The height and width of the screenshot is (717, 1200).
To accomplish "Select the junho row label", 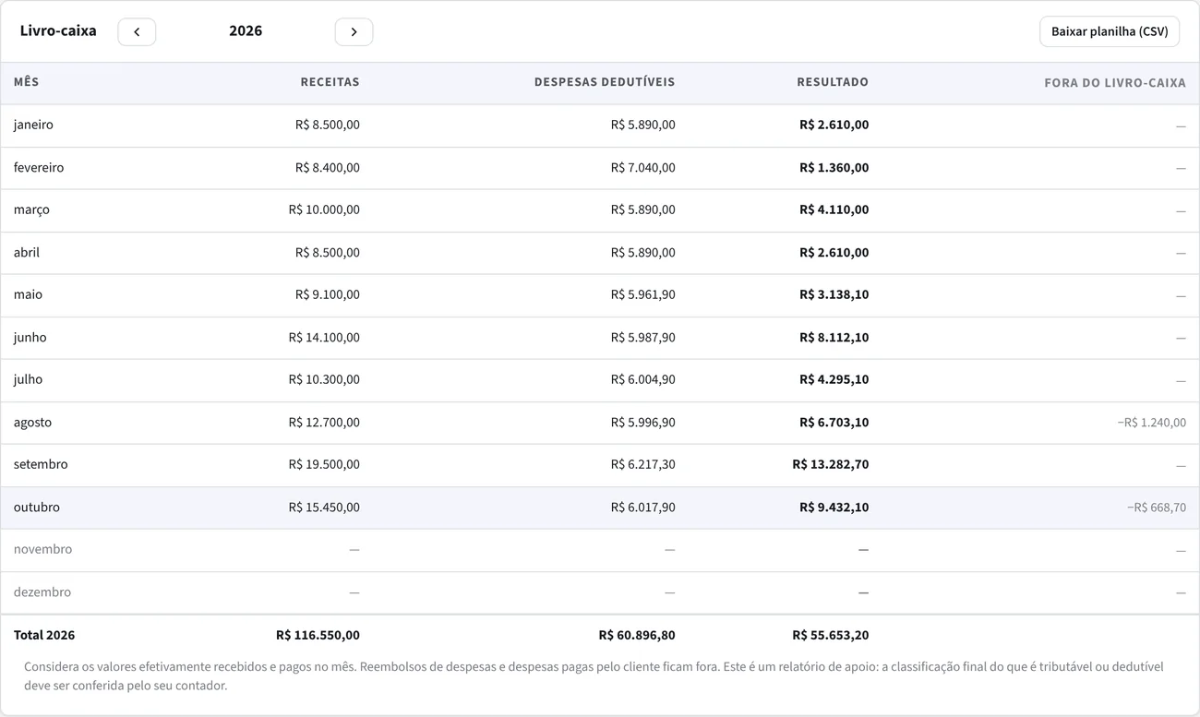I will 30,338.
